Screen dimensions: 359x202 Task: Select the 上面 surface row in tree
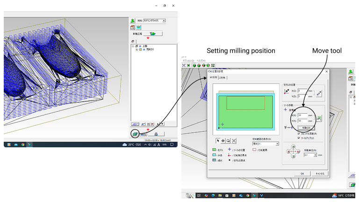tap(145, 46)
